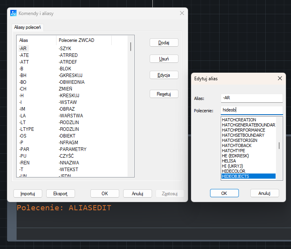291x249 pixels.
Task: Click Anuluj in Komendy i aliasy dialog
Action: pos(137,194)
